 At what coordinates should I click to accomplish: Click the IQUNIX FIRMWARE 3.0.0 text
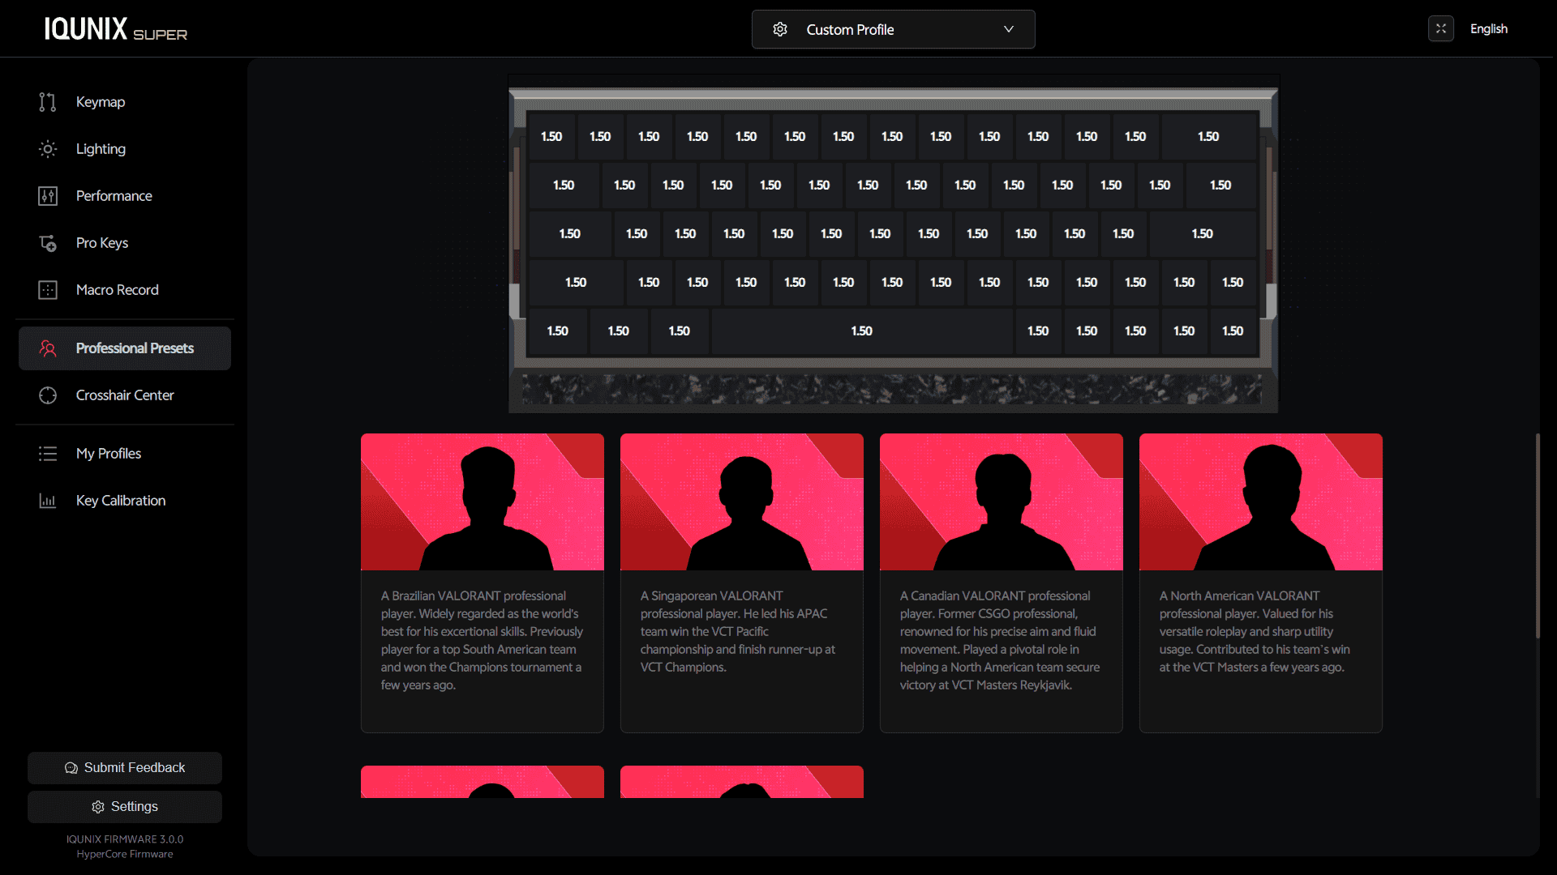coord(125,839)
